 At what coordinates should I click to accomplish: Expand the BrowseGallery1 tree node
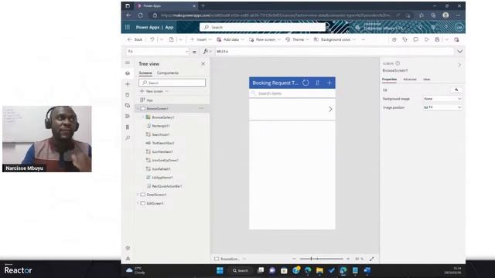click(x=142, y=117)
